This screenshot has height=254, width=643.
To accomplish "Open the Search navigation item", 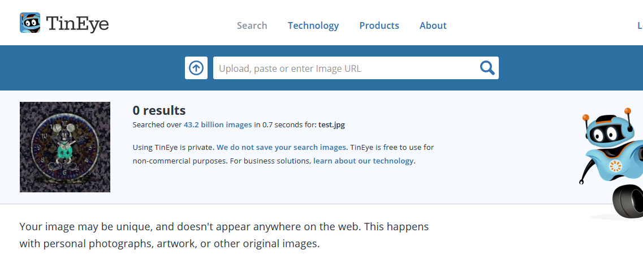I will pos(252,25).
